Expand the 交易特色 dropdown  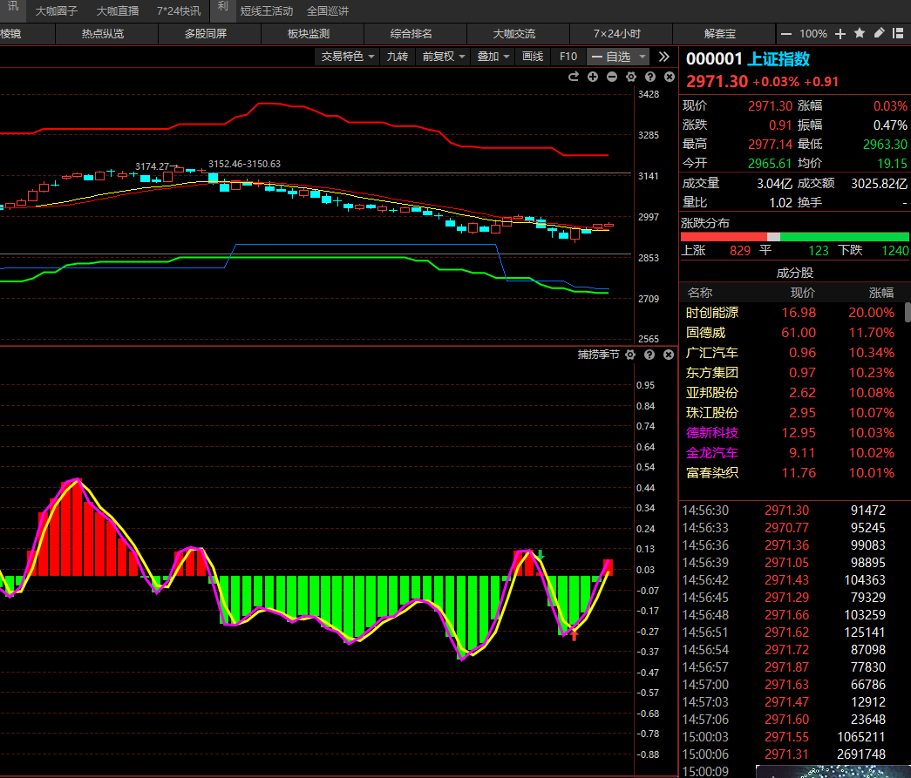coord(348,57)
